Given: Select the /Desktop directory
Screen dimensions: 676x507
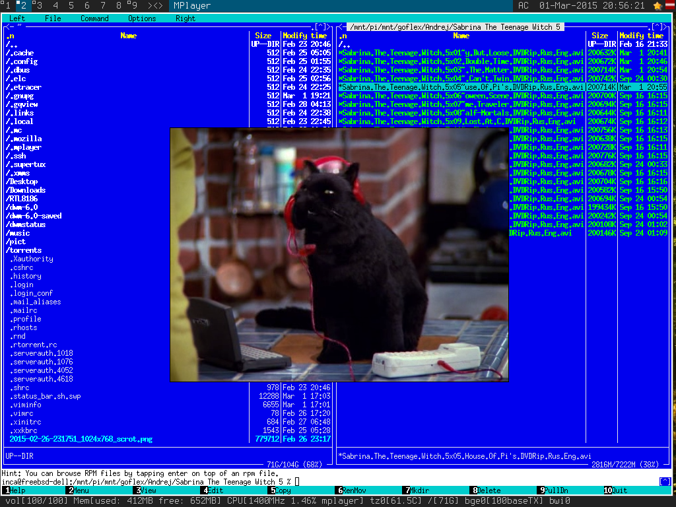Looking at the screenshot, I should [x=88, y=182].
